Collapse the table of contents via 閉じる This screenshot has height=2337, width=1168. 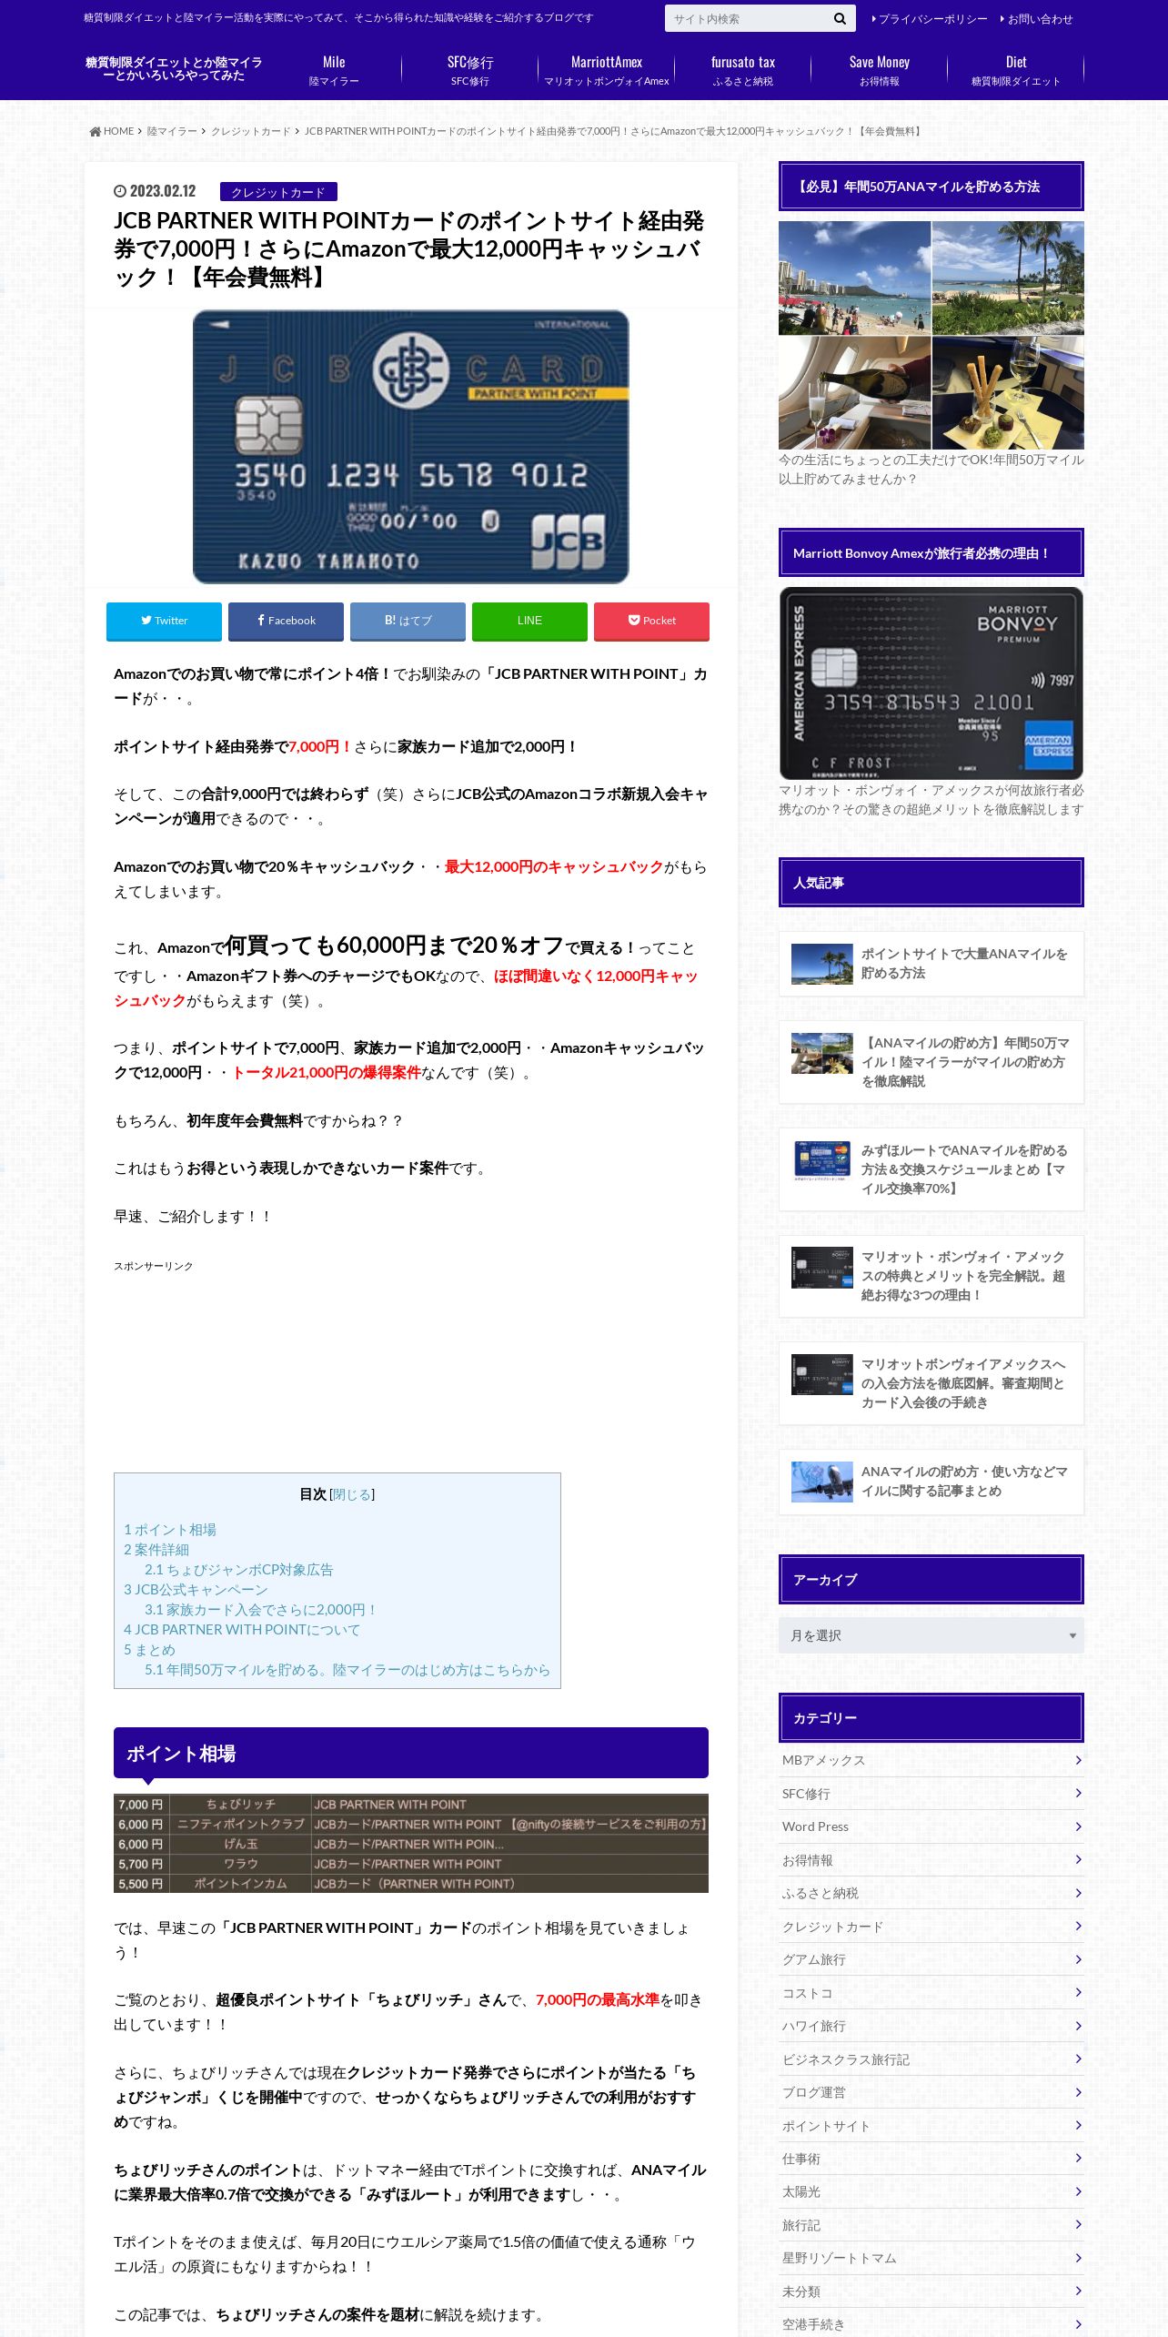tap(352, 1494)
